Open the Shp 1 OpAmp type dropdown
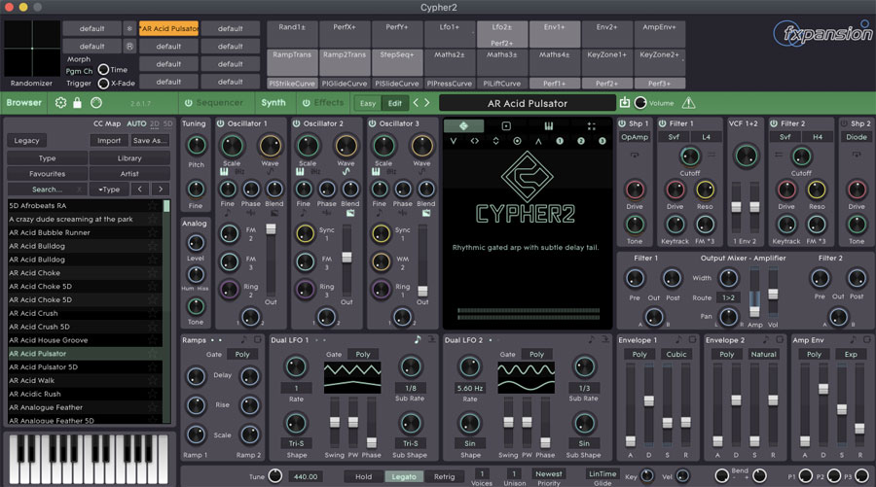The width and height of the screenshot is (876, 487). tap(635, 137)
